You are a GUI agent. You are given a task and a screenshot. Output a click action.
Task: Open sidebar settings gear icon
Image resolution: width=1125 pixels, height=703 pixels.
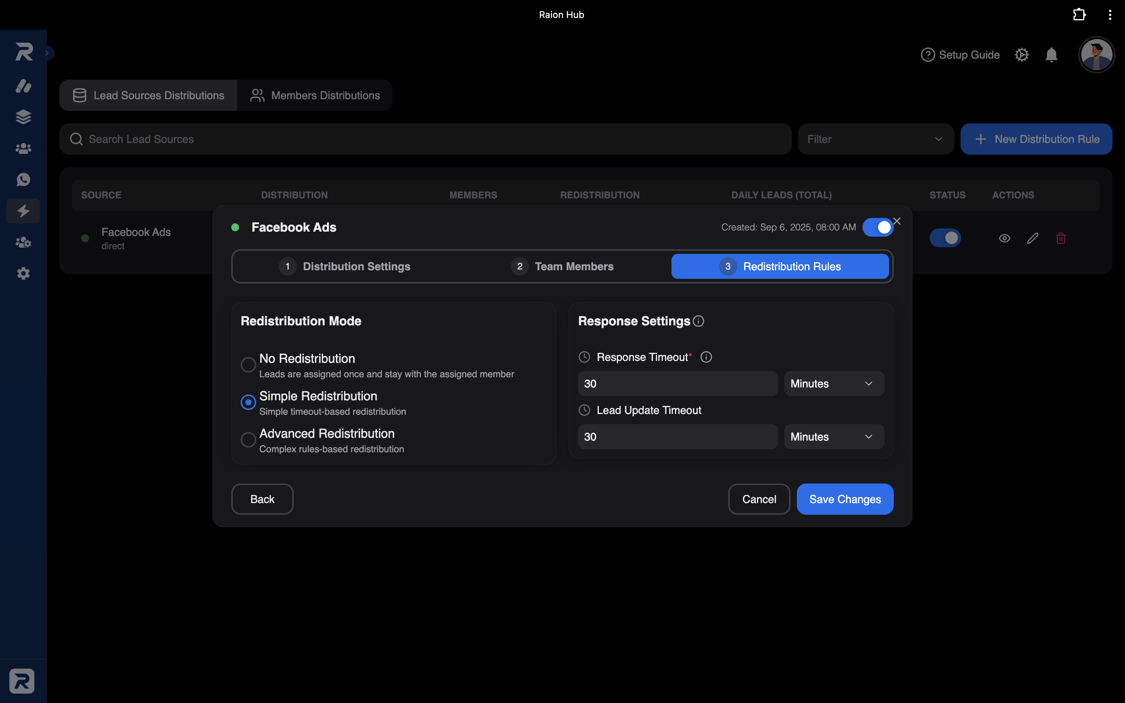click(x=23, y=273)
